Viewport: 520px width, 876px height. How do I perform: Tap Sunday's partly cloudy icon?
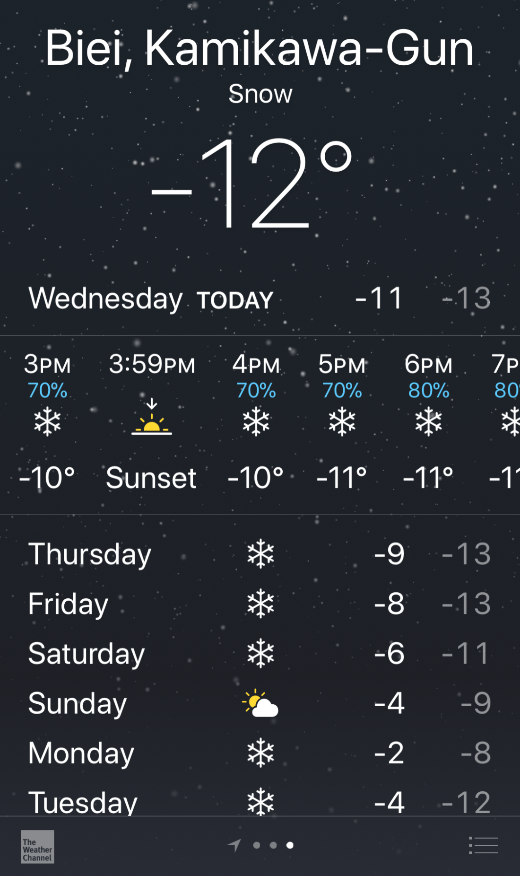point(260,703)
